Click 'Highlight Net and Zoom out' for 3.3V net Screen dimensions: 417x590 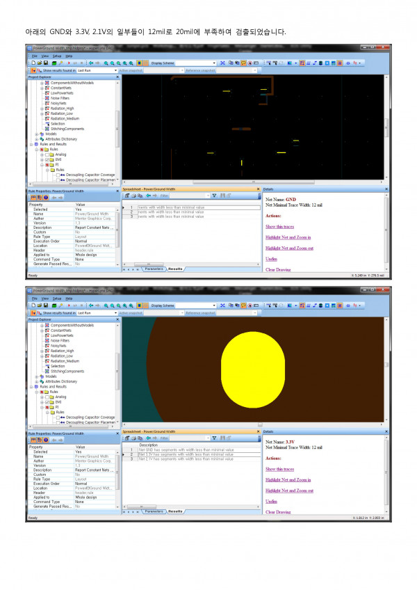[x=289, y=491]
